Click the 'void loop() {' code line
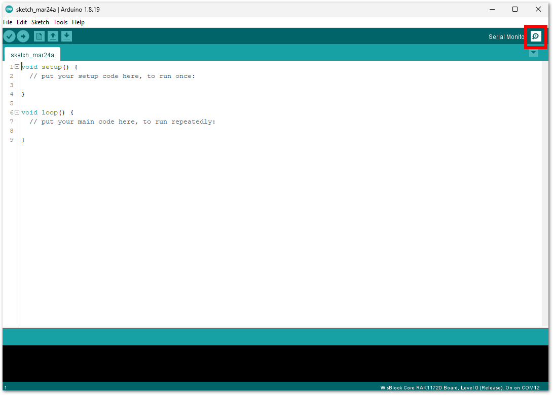This screenshot has width=553, height=395. 47,113
